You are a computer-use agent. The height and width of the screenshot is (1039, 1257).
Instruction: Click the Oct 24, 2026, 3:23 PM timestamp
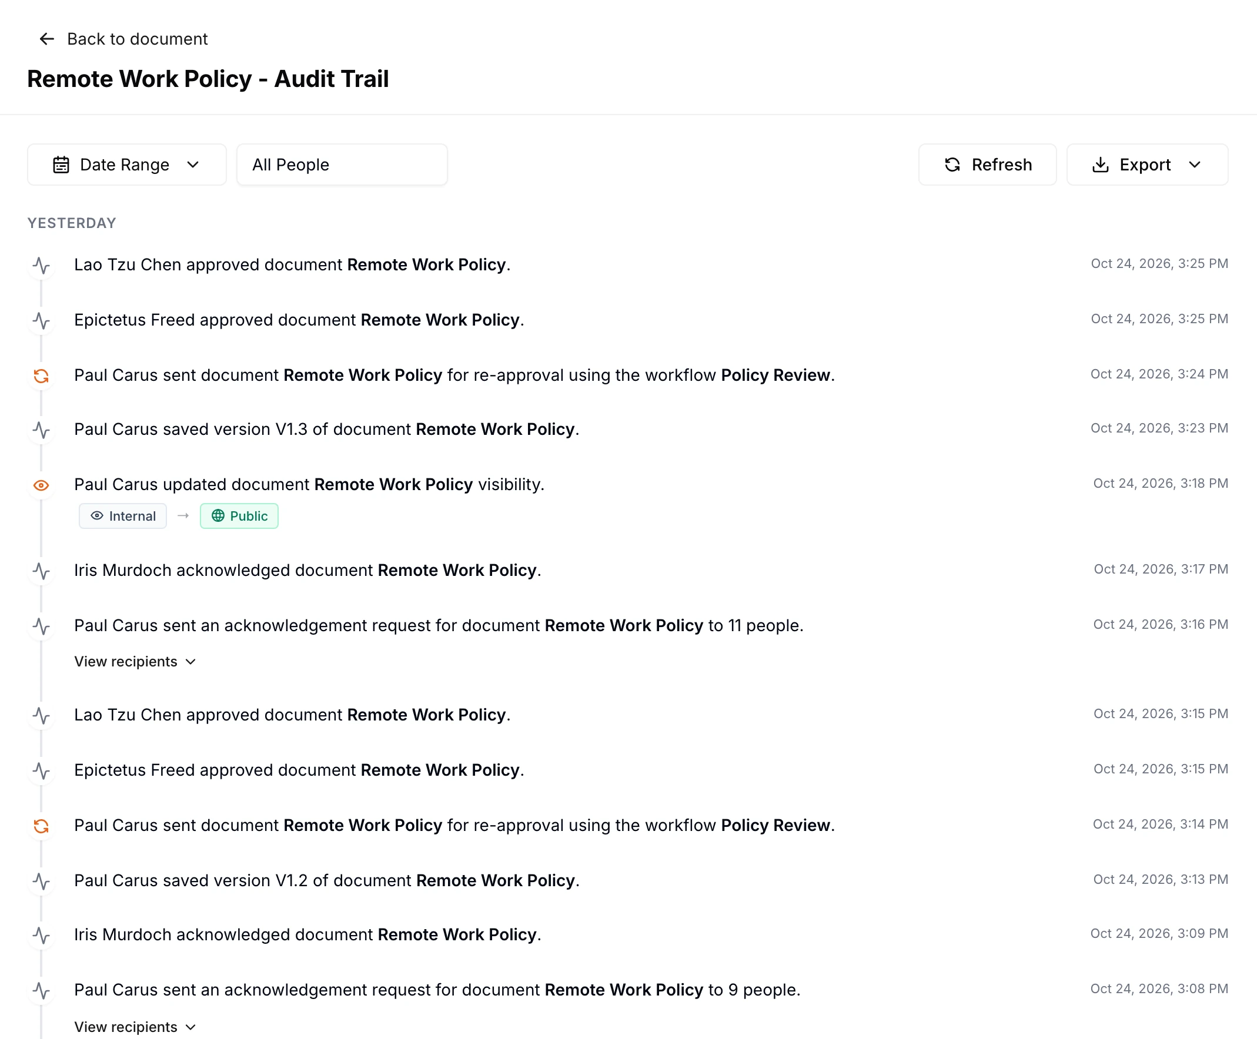(x=1159, y=428)
